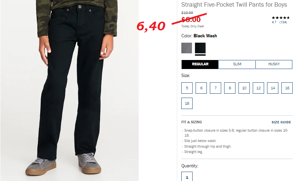Select the Black Wash color swatch
297x181 pixels.
pos(200,48)
